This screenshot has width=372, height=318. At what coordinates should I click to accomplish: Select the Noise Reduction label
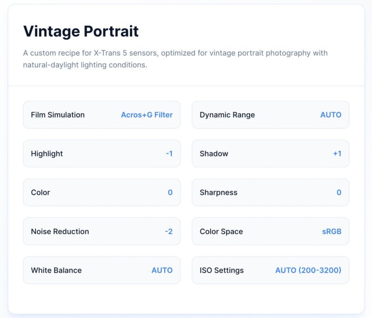point(60,231)
